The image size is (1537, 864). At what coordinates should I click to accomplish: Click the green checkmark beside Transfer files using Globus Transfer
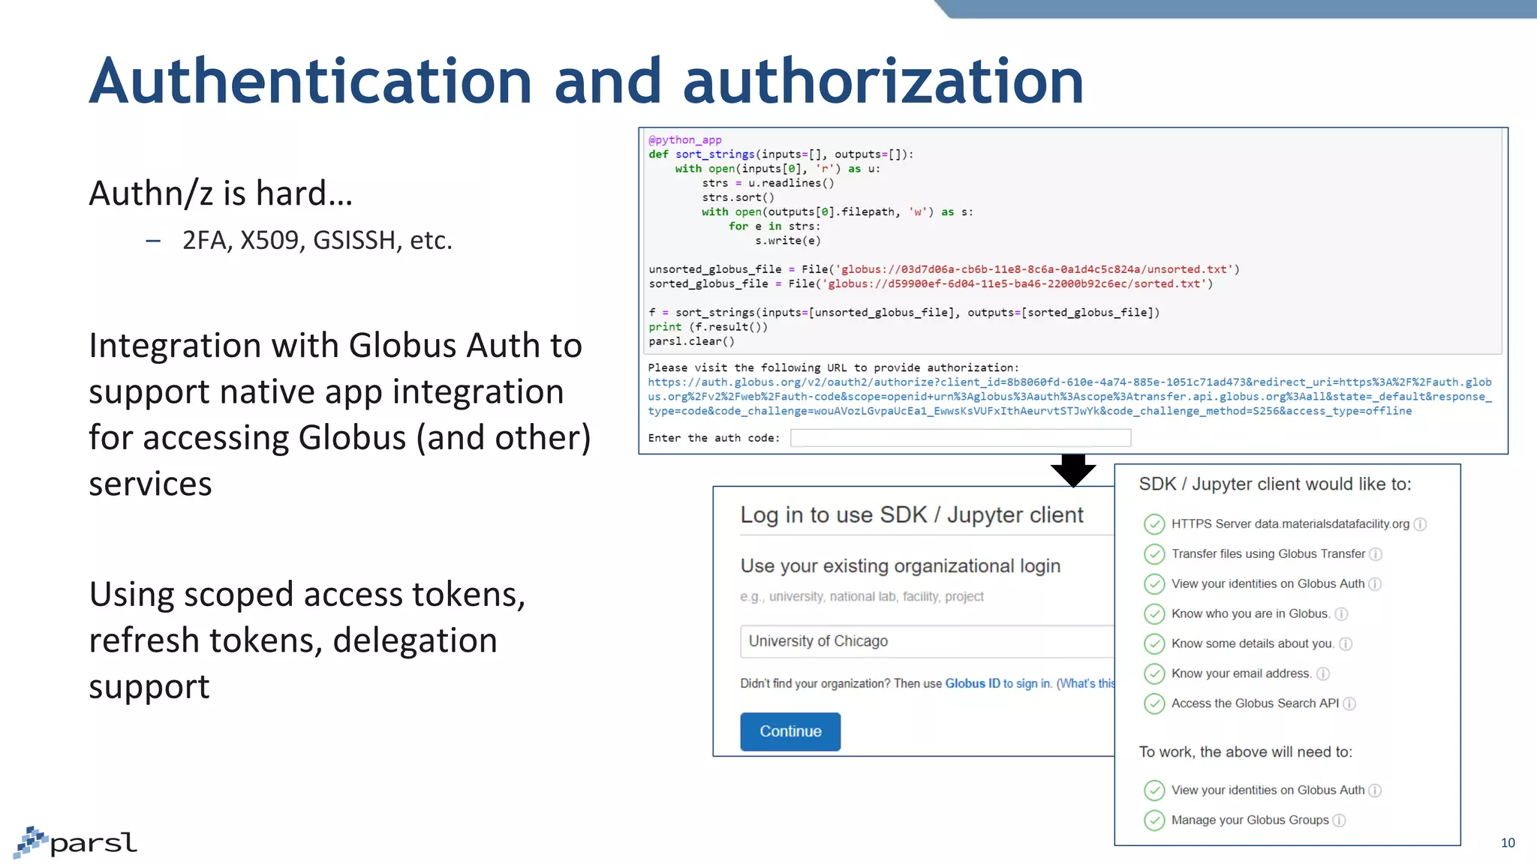click(x=1154, y=554)
